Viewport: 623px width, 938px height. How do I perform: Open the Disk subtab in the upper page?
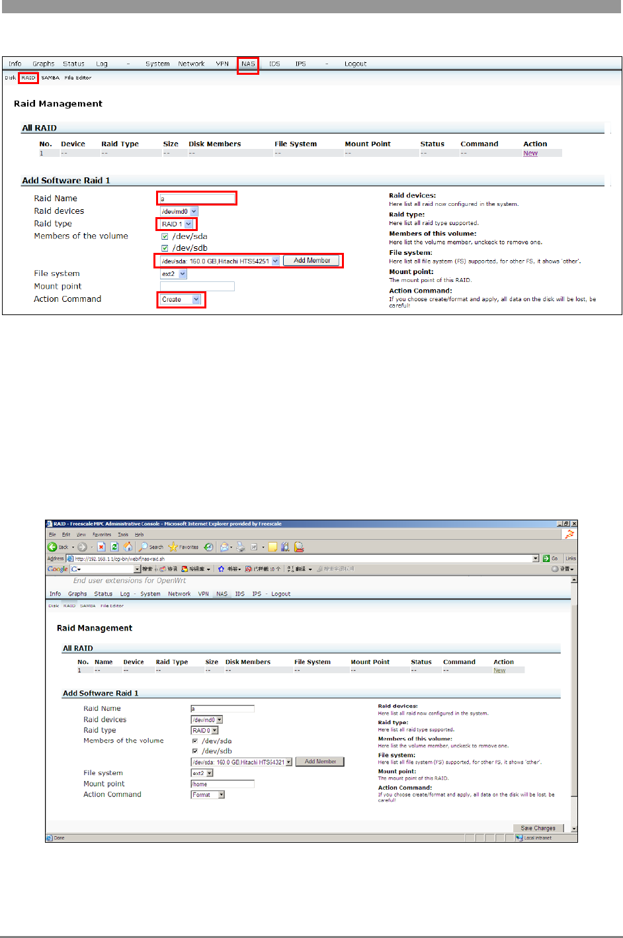(11, 77)
